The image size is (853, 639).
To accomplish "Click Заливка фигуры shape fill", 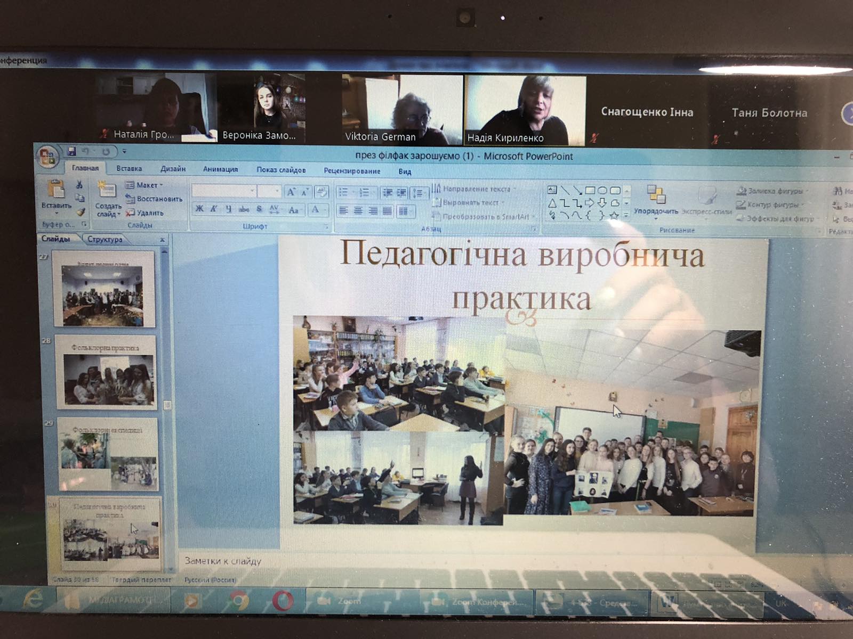I will [773, 191].
